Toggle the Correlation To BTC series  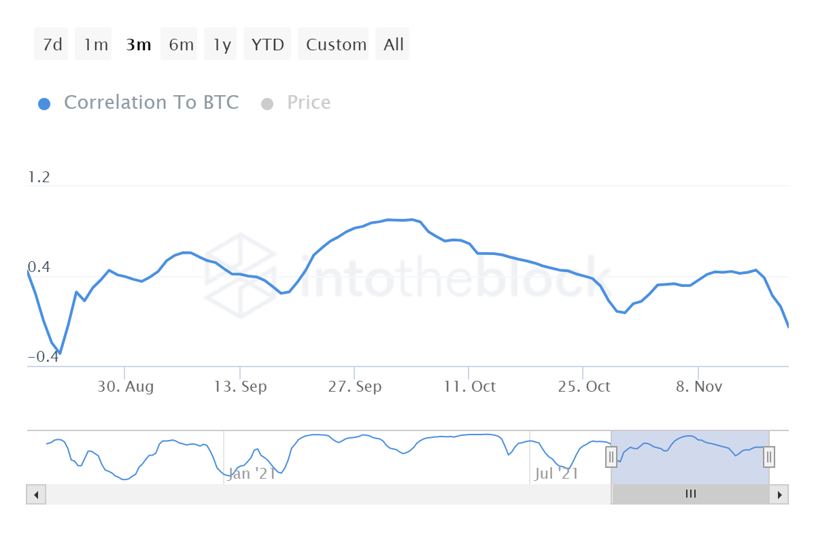coord(151,103)
